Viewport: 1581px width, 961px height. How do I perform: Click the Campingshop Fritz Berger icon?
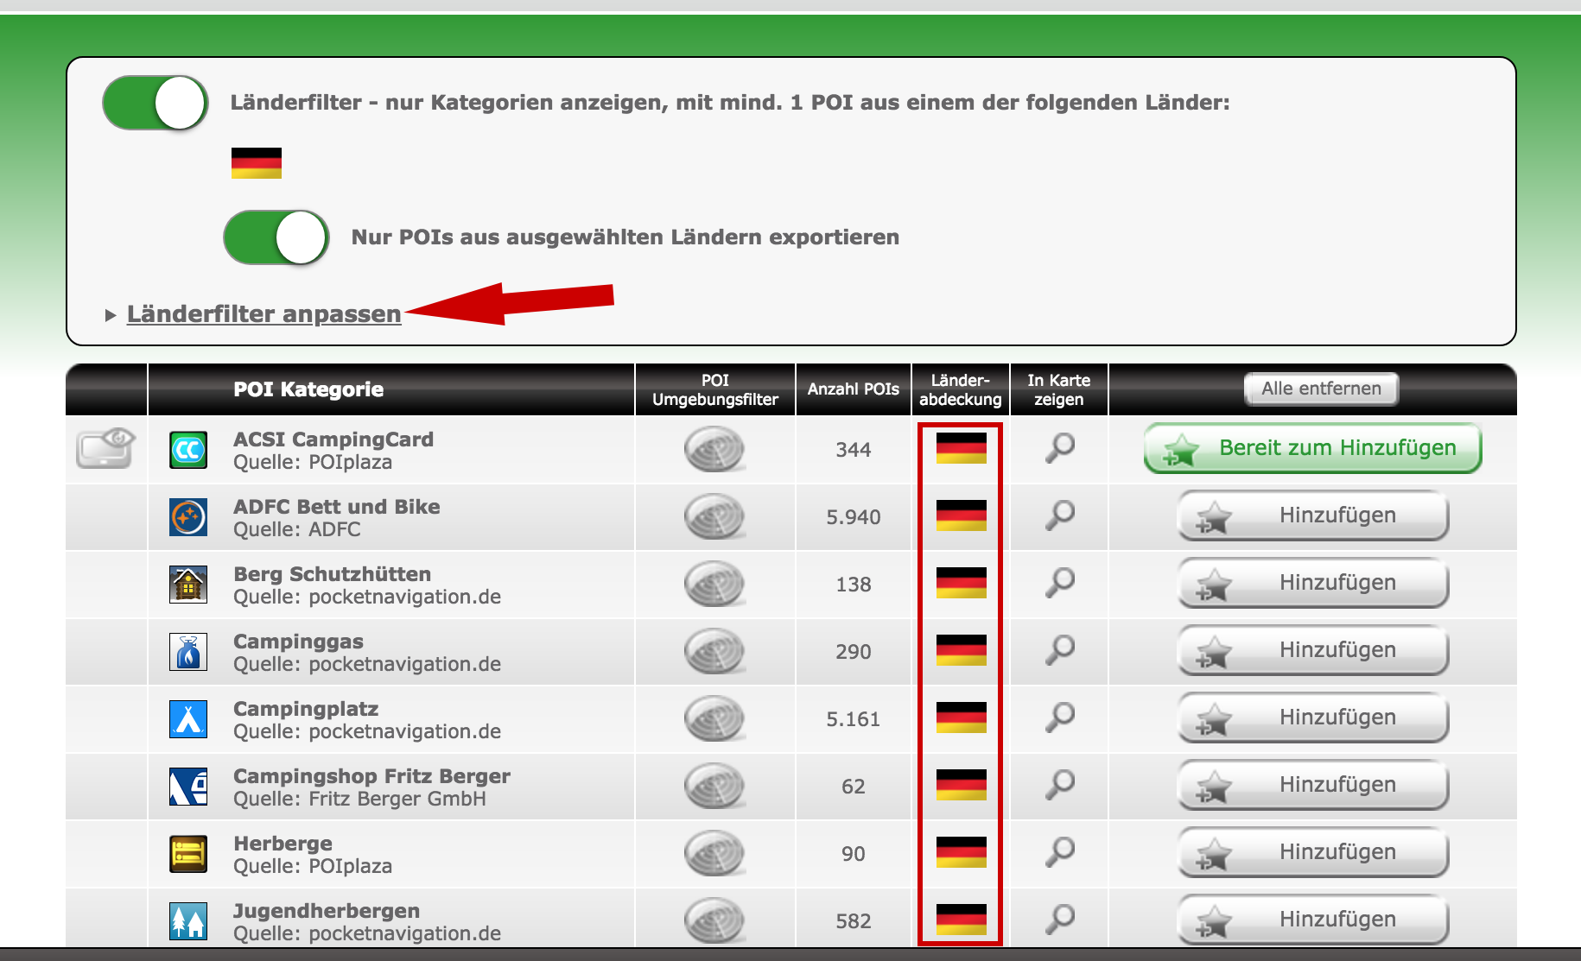tap(188, 787)
